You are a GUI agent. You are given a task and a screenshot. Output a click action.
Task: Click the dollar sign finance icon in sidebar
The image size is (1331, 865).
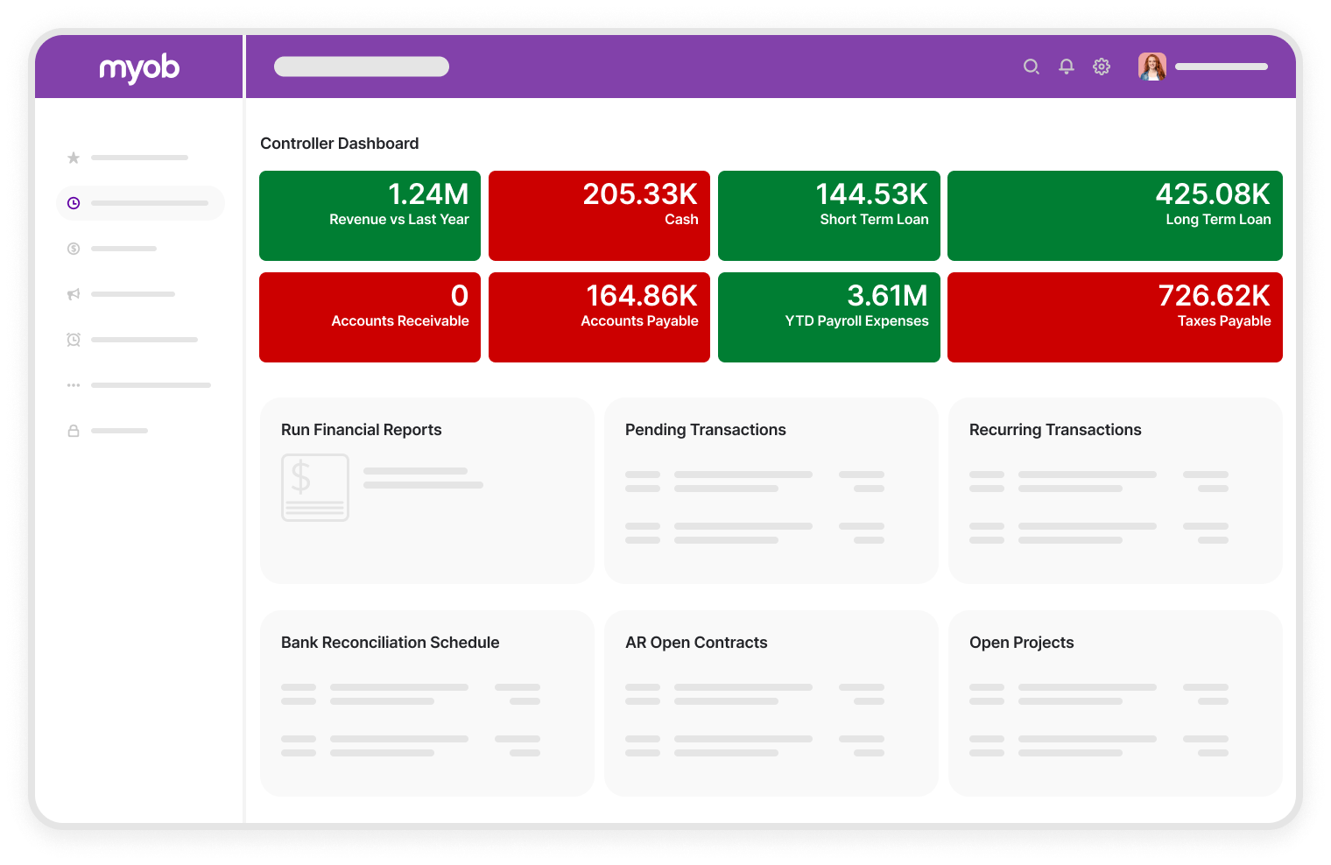(74, 249)
